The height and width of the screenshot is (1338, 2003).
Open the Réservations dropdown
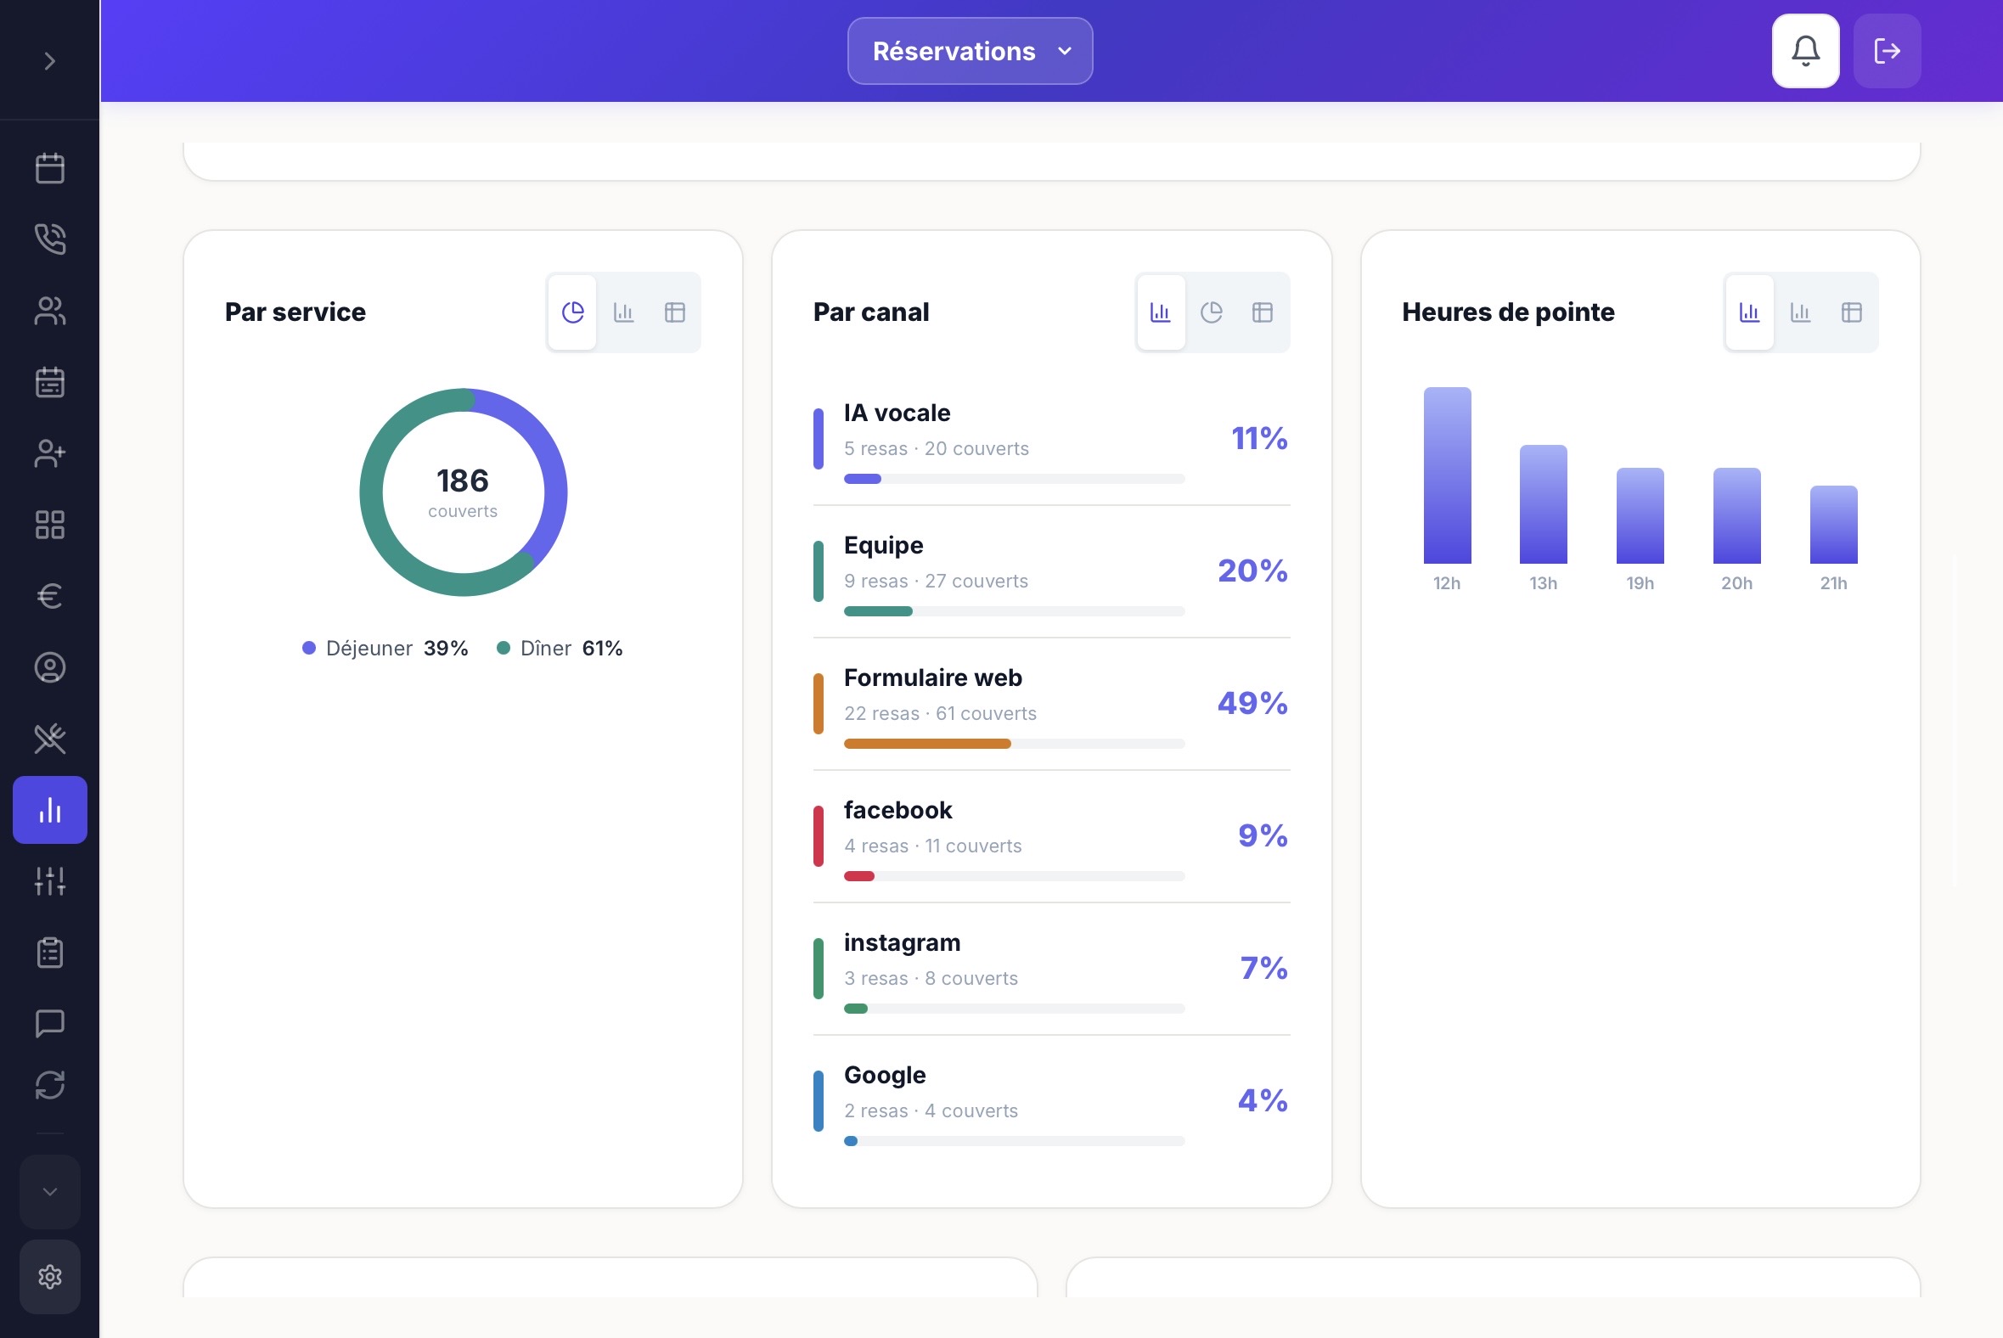(970, 51)
